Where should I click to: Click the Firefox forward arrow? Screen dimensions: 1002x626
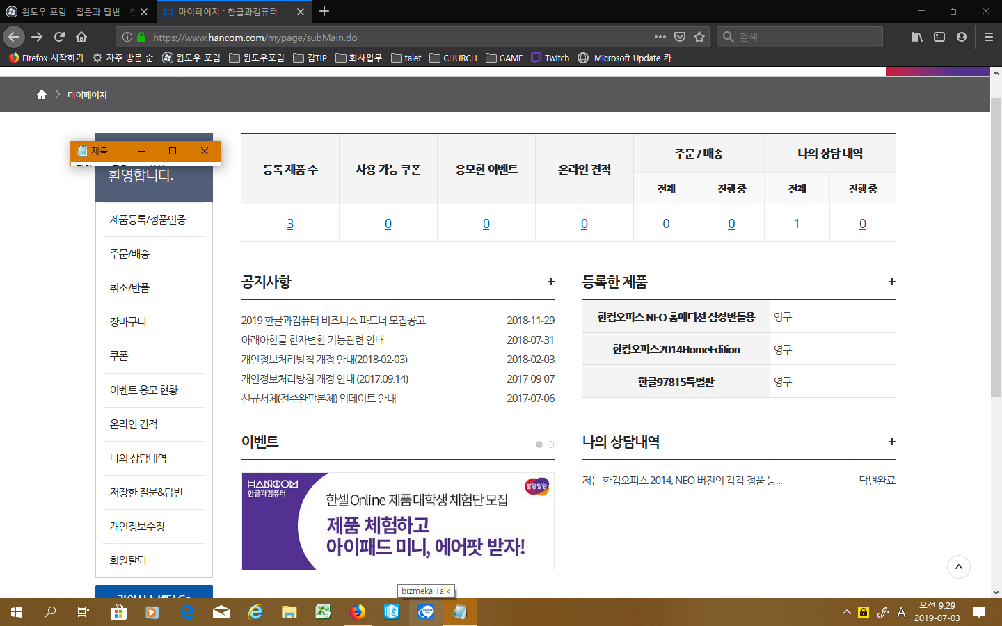tap(37, 37)
